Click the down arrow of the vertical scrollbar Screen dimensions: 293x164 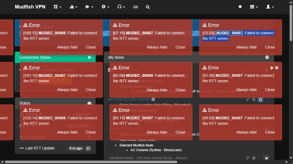(291, 158)
